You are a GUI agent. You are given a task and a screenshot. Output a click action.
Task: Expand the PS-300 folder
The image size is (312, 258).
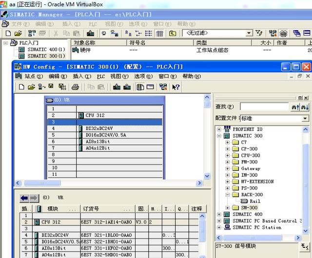click(x=228, y=188)
